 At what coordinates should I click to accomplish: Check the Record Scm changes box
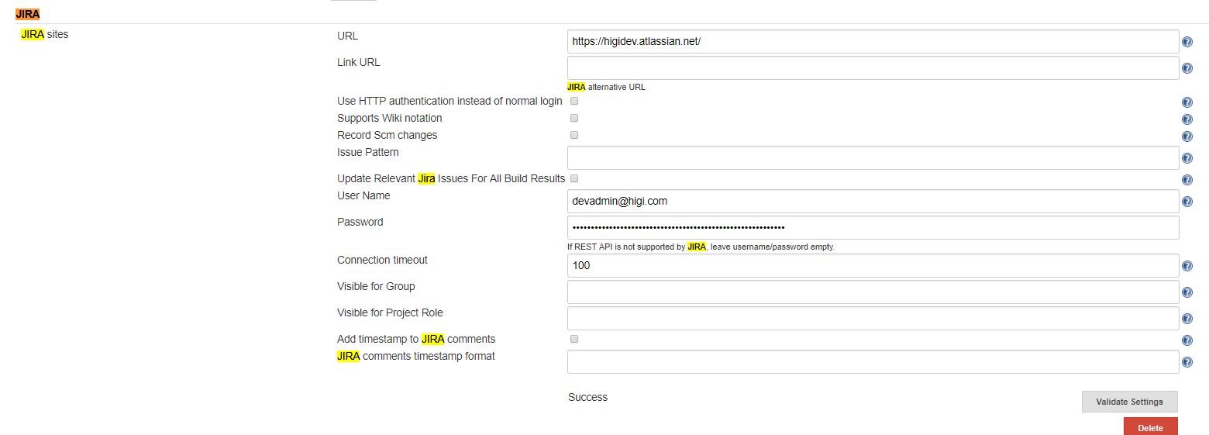coord(574,135)
